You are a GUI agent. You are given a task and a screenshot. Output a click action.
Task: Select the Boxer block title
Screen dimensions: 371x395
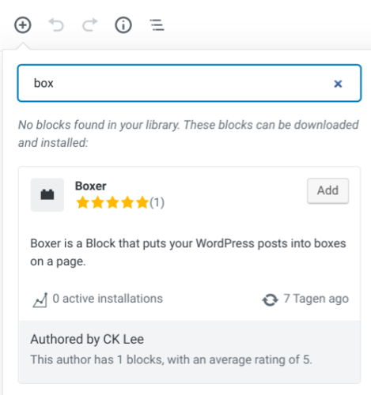(x=91, y=186)
